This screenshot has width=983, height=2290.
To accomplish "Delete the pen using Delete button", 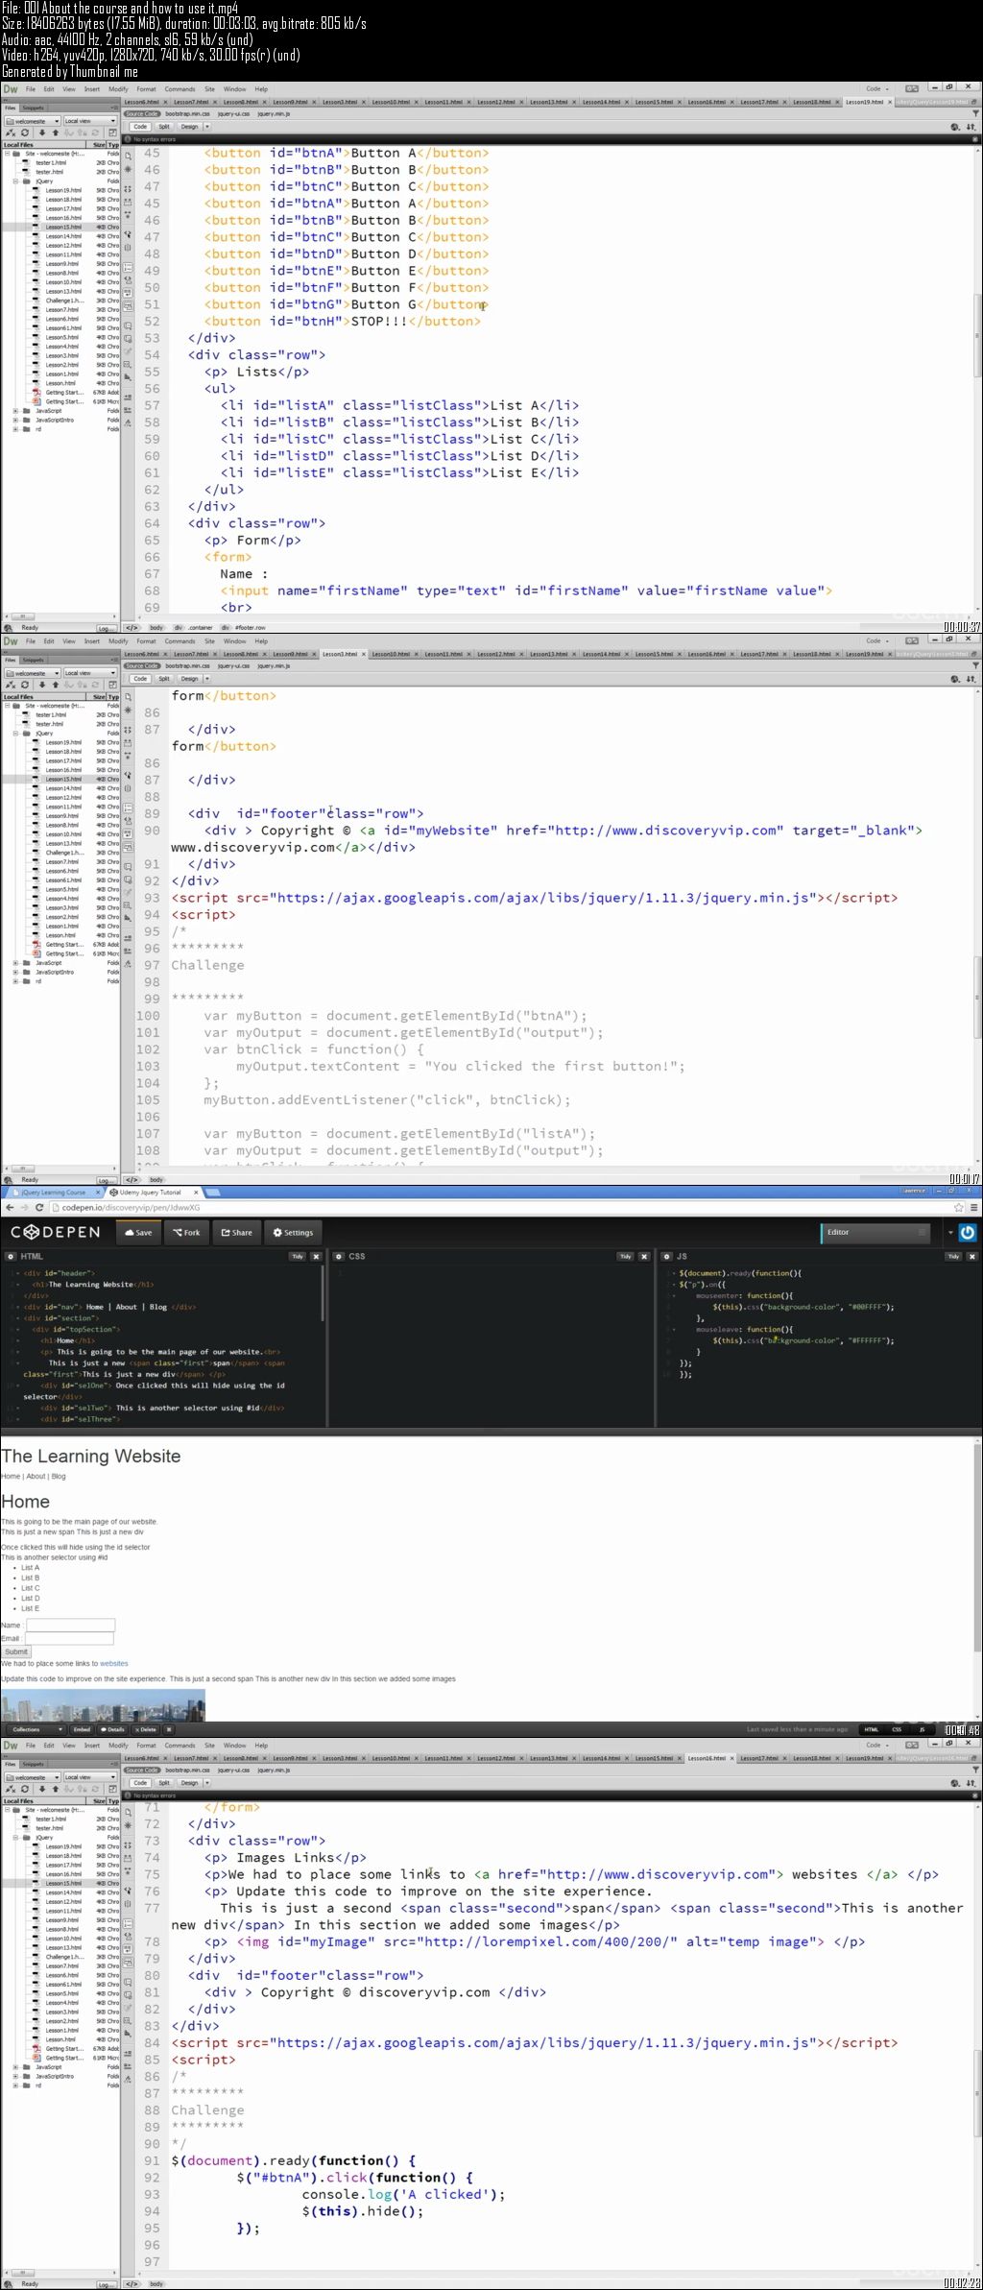I will (145, 1729).
